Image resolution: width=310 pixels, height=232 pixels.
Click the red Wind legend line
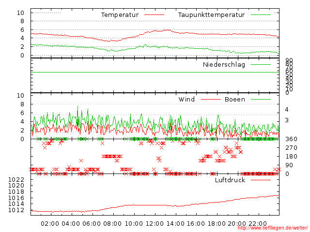point(211,99)
